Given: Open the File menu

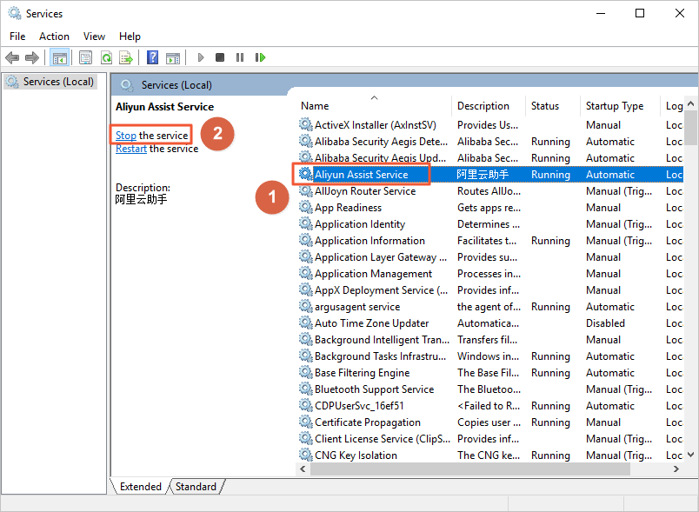Looking at the screenshot, I should tap(17, 37).
